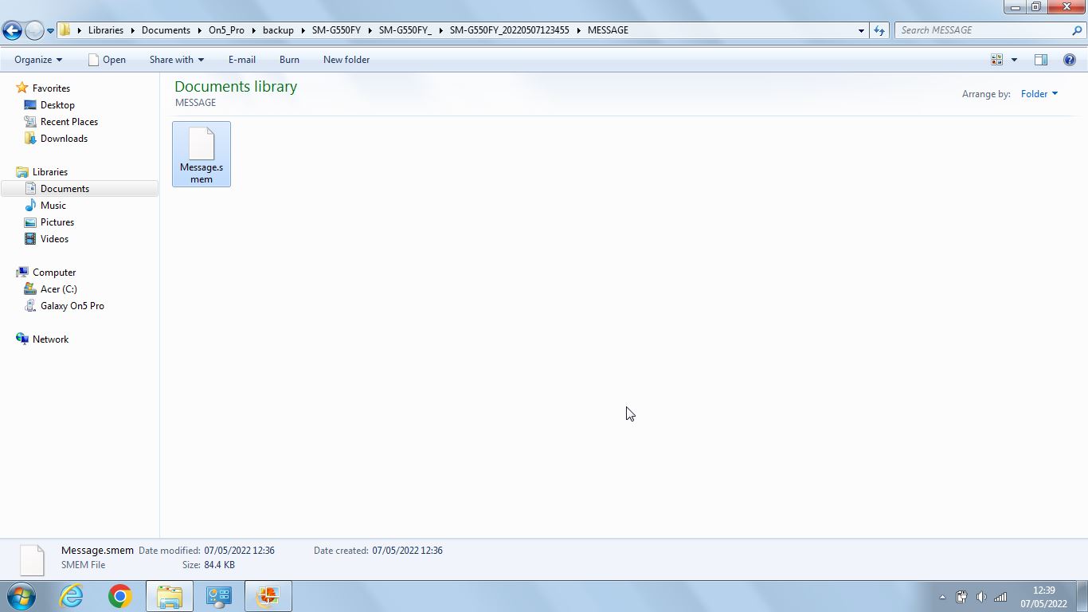This screenshot has width=1088, height=612.
Task: Open the Music library
Action: coord(53,206)
